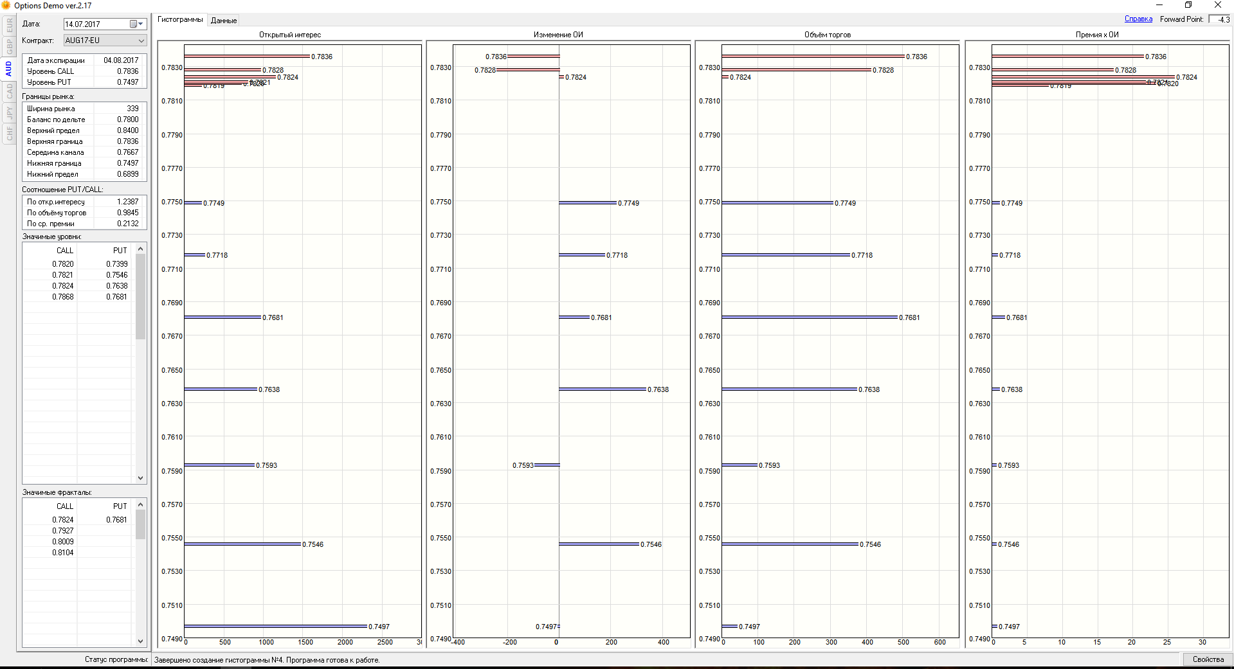
Task: Select the По ср. премии ratio row
Action: click(x=84, y=224)
